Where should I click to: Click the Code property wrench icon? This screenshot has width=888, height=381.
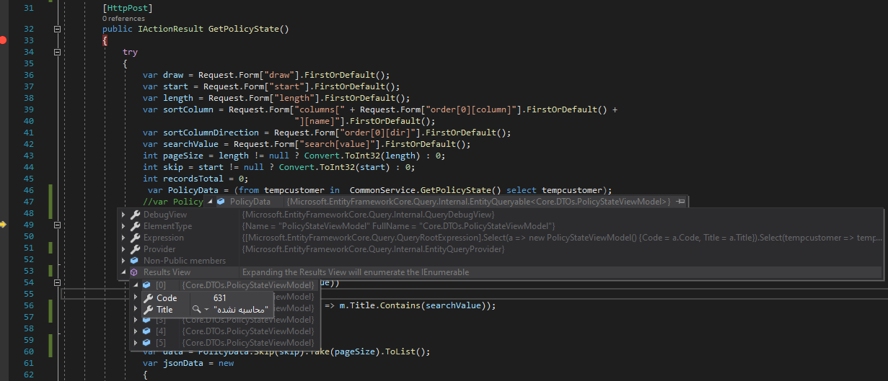149,298
